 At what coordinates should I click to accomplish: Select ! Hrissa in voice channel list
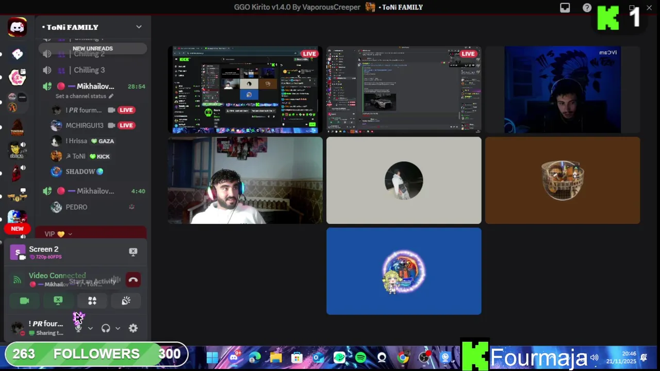click(x=82, y=141)
